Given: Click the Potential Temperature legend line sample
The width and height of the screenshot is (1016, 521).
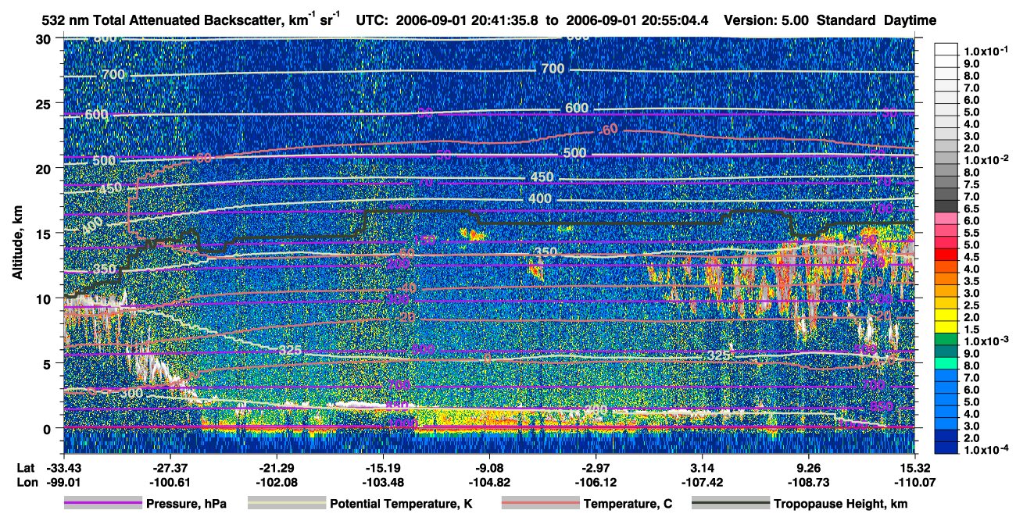Looking at the screenshot, I should pos(287,504).
